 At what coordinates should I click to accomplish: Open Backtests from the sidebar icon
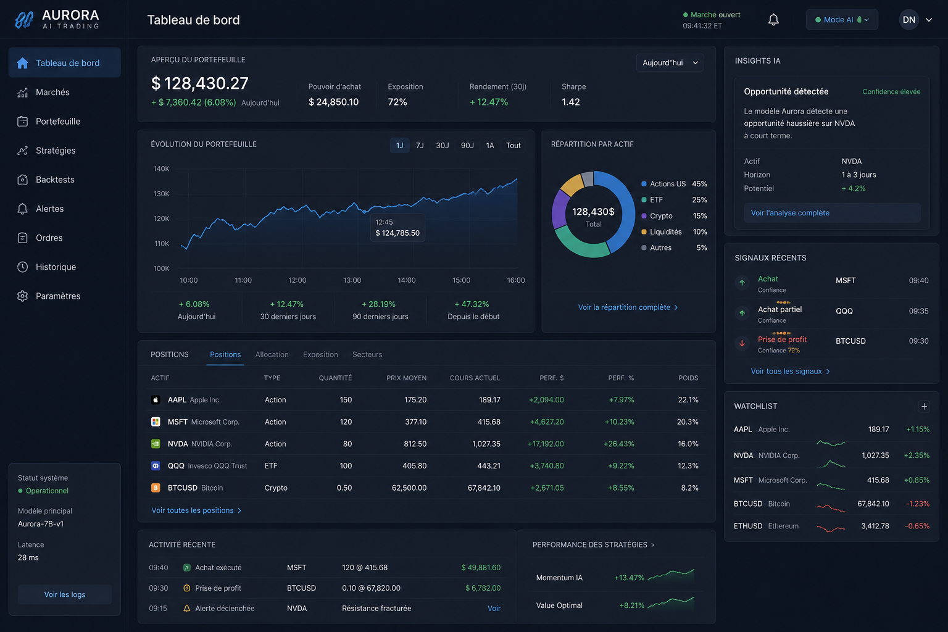tap(23, 180)
